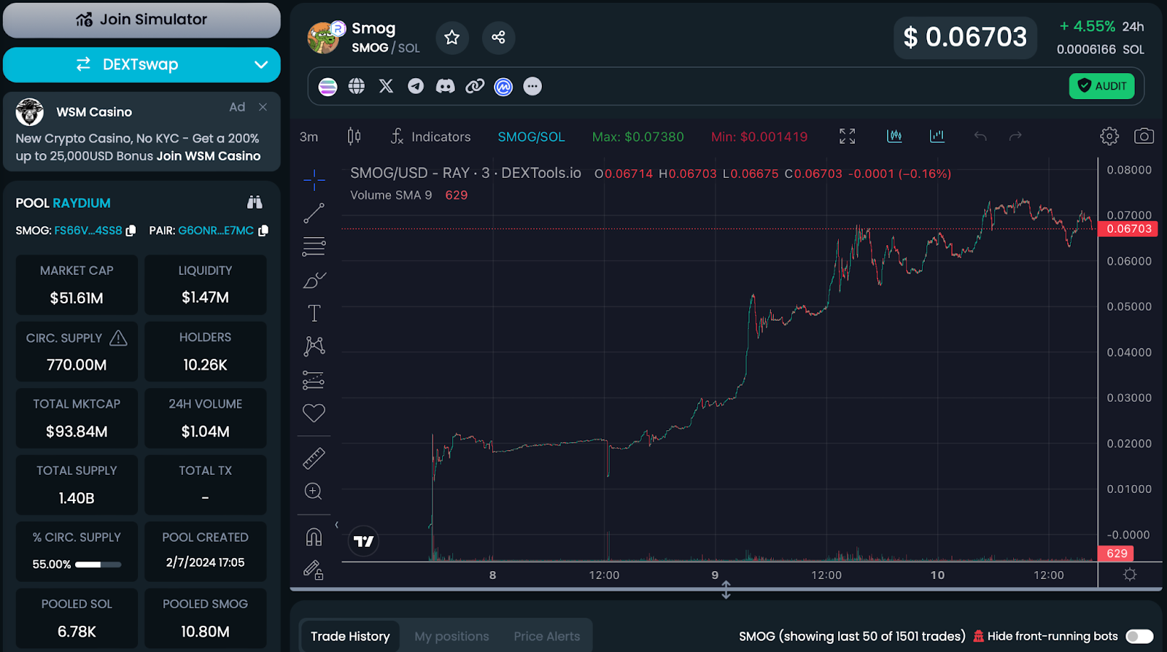Select the ruler measure tool

tap(314, 459)
